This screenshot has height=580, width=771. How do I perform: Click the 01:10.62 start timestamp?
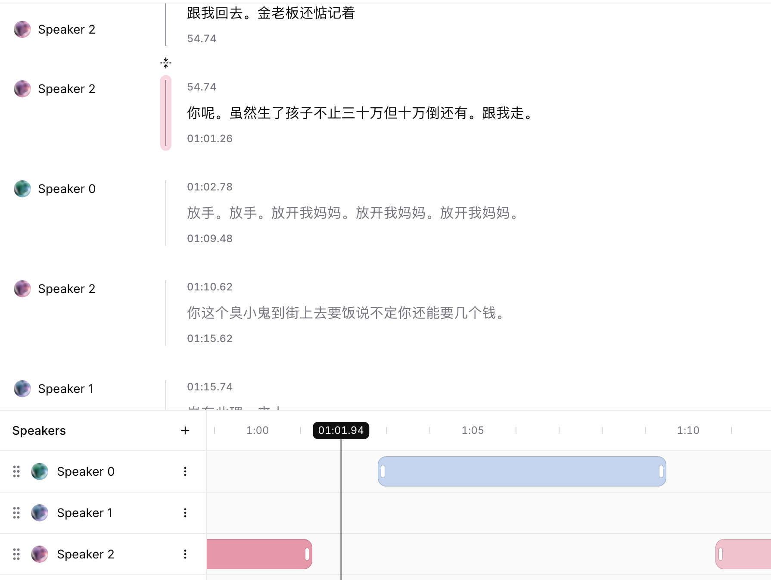pyautogui.click(x=210, y=287)
